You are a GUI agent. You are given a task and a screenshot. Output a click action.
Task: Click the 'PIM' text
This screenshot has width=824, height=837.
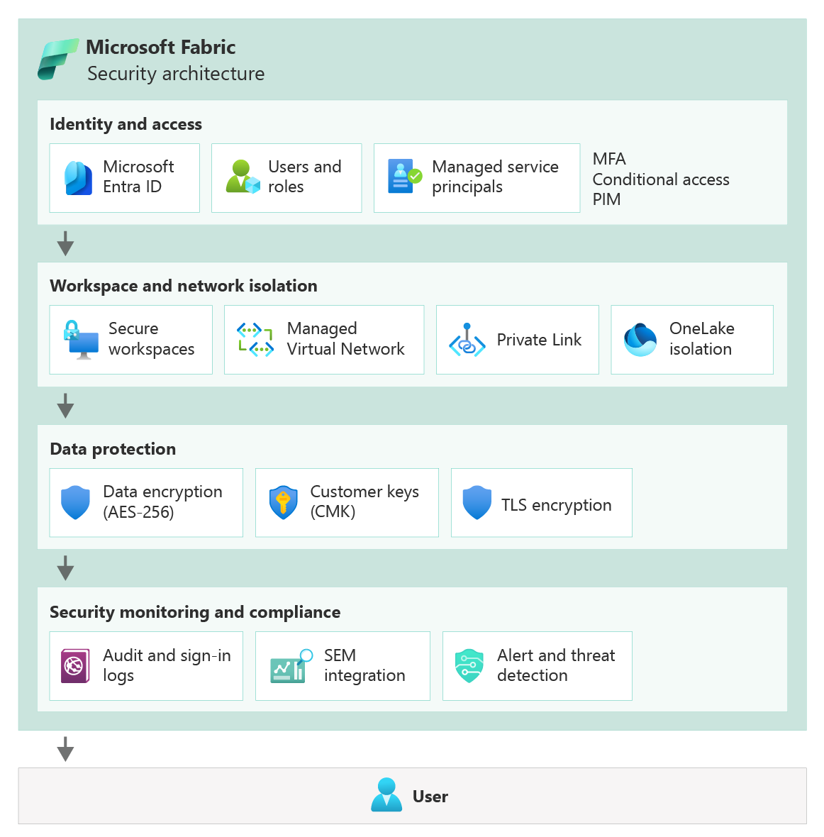606,199
